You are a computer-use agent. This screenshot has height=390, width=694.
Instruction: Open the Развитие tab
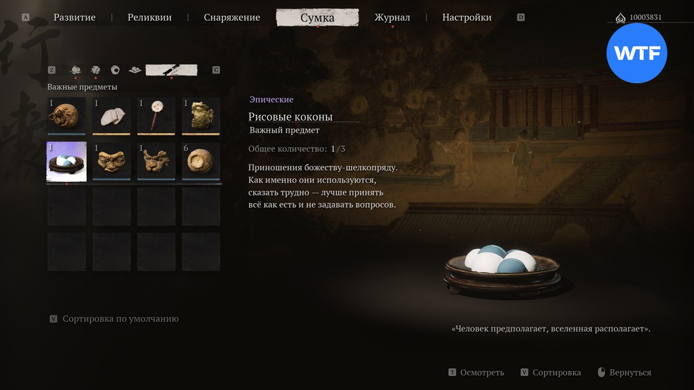click(74, 17)
